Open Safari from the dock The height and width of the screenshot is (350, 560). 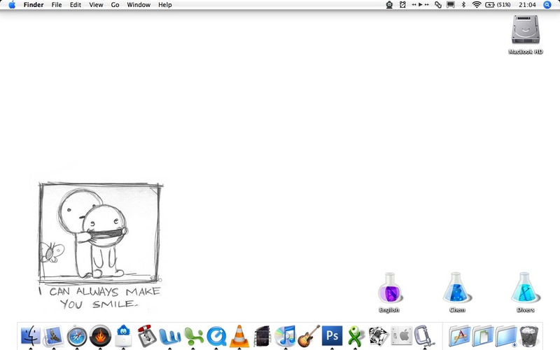(x=77, y=336)
